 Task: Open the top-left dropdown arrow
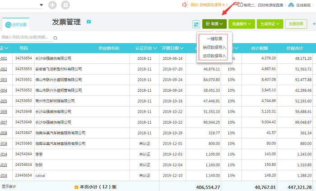pyautogui.click(x=42, y=5)
